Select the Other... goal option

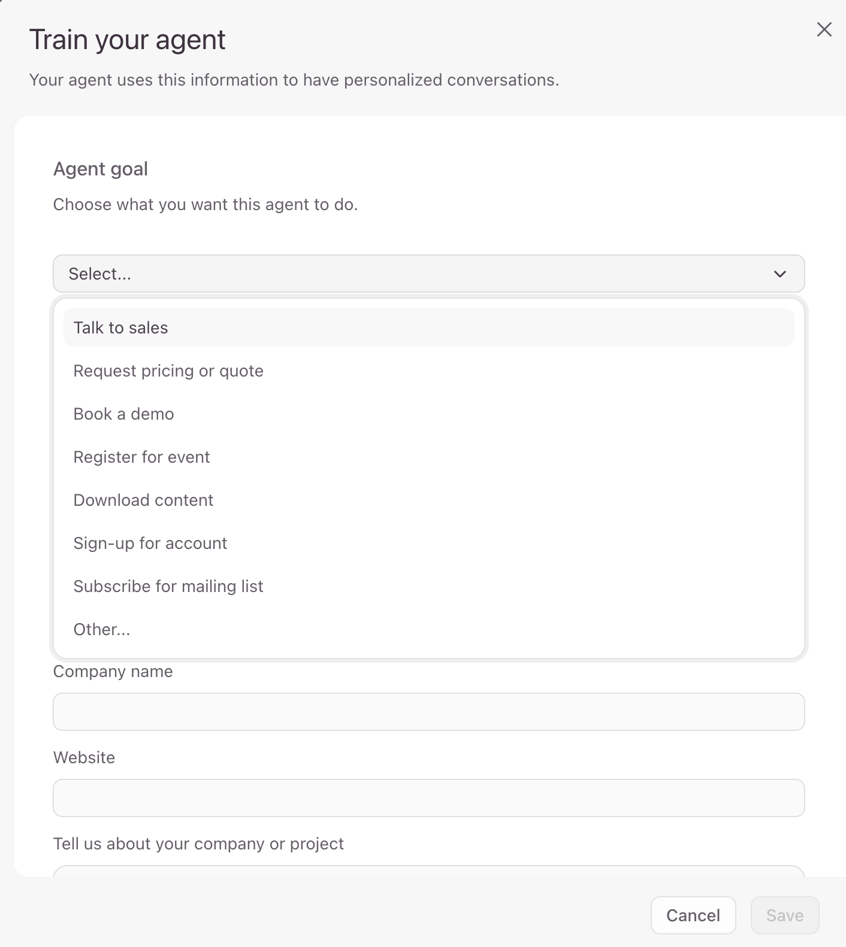(102, 630)
